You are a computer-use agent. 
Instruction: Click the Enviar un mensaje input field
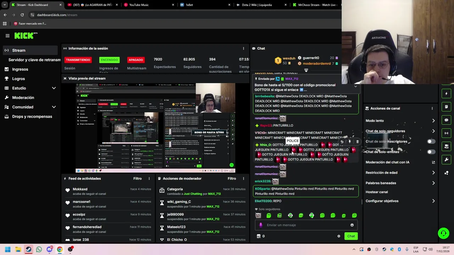coord(306,225)
